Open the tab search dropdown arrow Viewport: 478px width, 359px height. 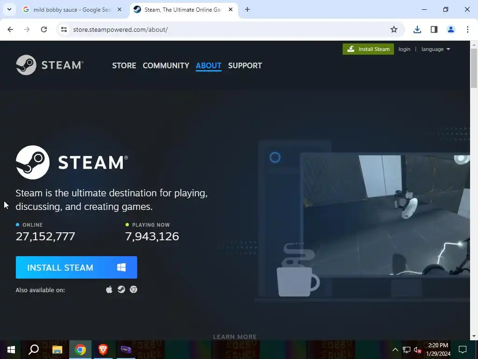tap(9, 9)
